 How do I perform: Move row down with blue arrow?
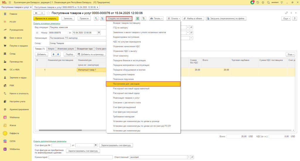(58, 54)
